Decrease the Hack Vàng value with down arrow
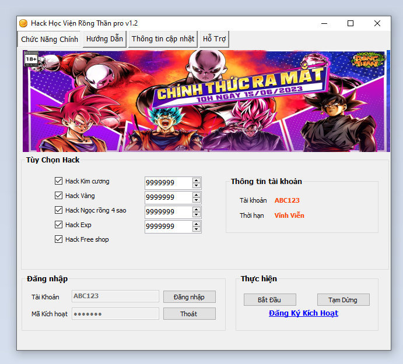 coord(197,200)
